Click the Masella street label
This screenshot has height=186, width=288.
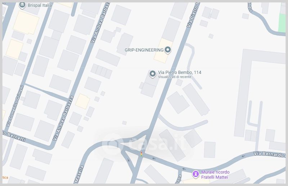[79, 174]
